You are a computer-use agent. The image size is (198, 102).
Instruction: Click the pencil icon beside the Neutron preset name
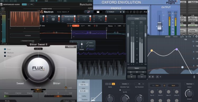click(x=68, y=12)
